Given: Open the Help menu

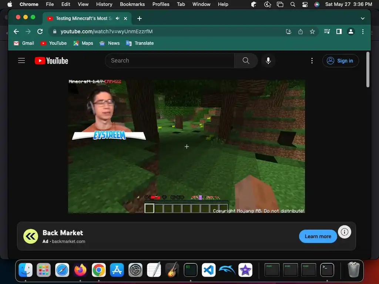Looking at the screenshot, I should point(223,4).
